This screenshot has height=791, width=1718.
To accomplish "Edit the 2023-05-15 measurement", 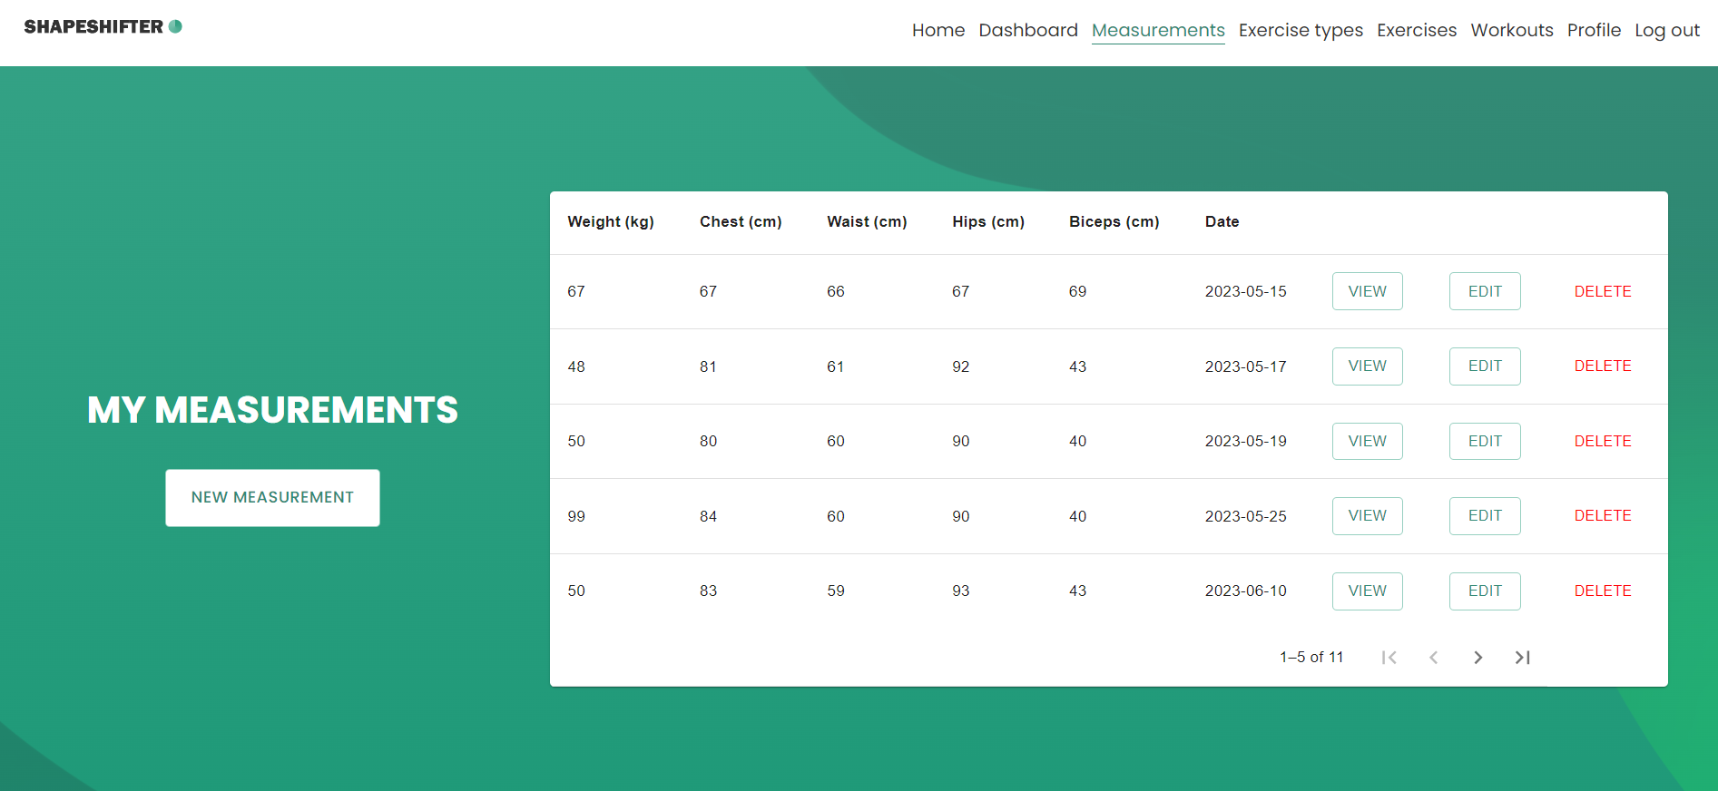I will [x=1485, y=291].
